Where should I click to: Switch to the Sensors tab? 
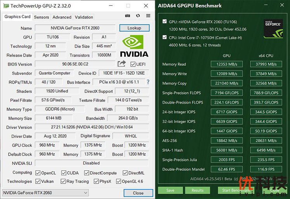coord(42,17)
